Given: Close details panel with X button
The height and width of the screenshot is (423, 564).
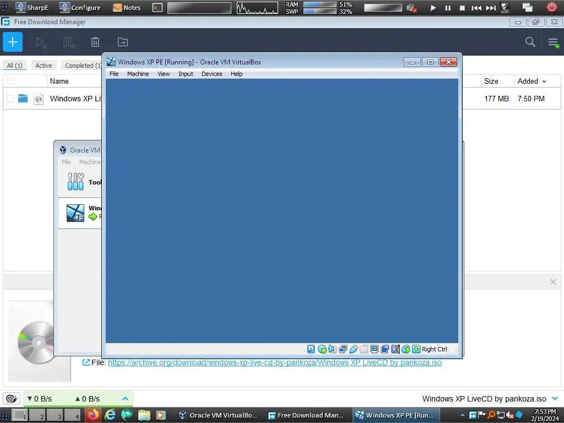Looking at the screenshot, I should 553,281.
